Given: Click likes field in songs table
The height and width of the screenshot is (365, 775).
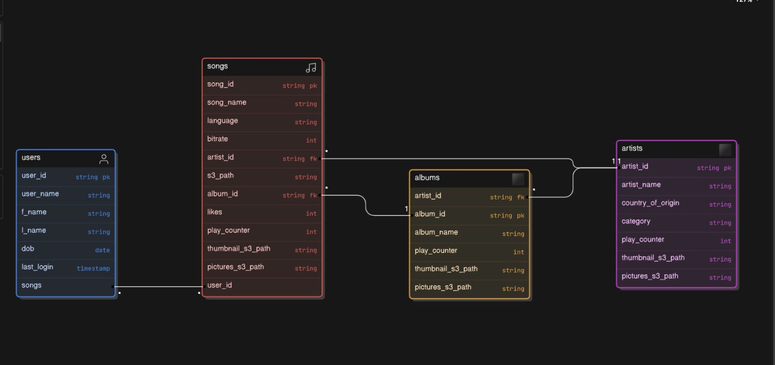Looking at the screenshot, I should [262, 213].
